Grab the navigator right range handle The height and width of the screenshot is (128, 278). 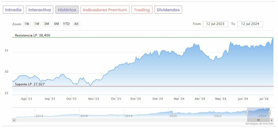[x=270, y=113]
